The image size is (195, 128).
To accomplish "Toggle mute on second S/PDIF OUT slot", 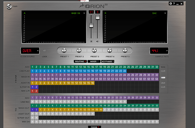I will pyautogui.click(x=36, y=118).
